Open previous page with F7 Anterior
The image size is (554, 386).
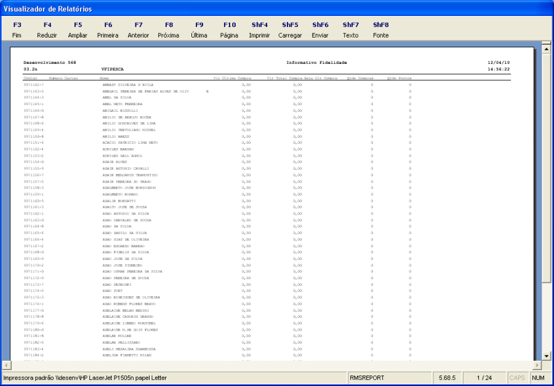138,30
